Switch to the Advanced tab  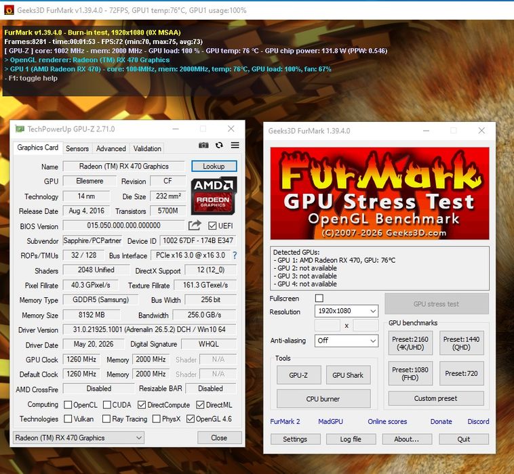coord(111,148)
